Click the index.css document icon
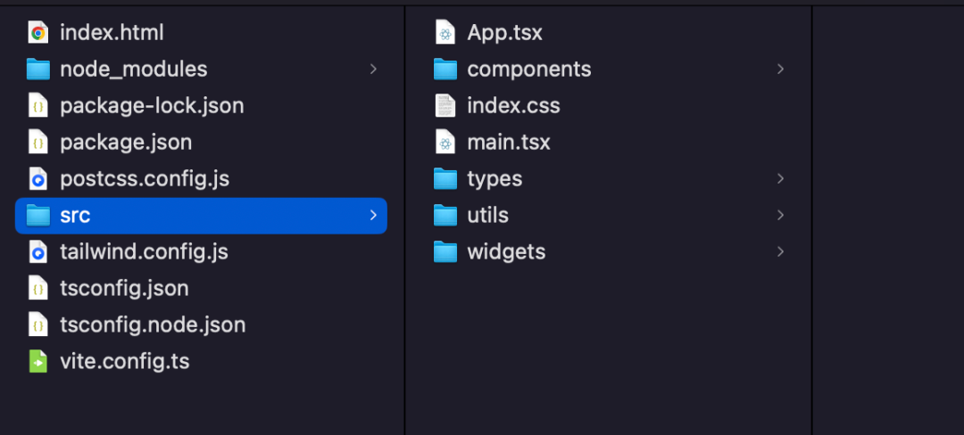This screenshot has width=964, height=435. point(445,105)
